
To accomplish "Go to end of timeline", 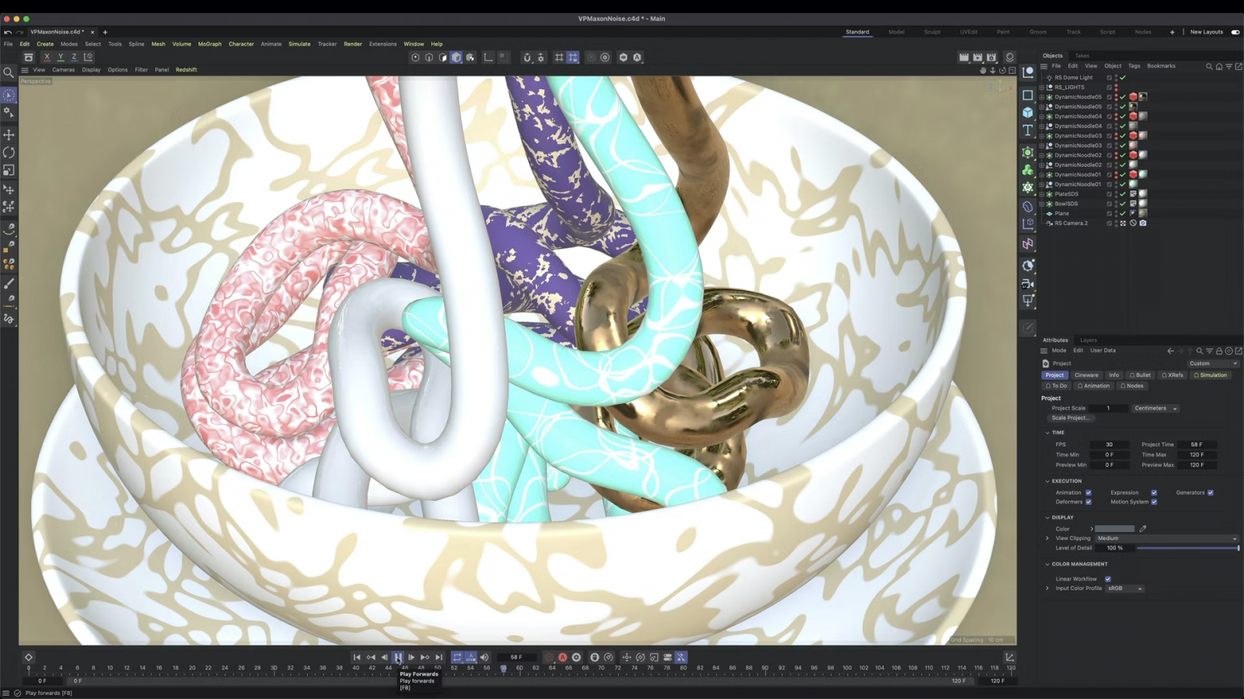I will tap(439, 657).
